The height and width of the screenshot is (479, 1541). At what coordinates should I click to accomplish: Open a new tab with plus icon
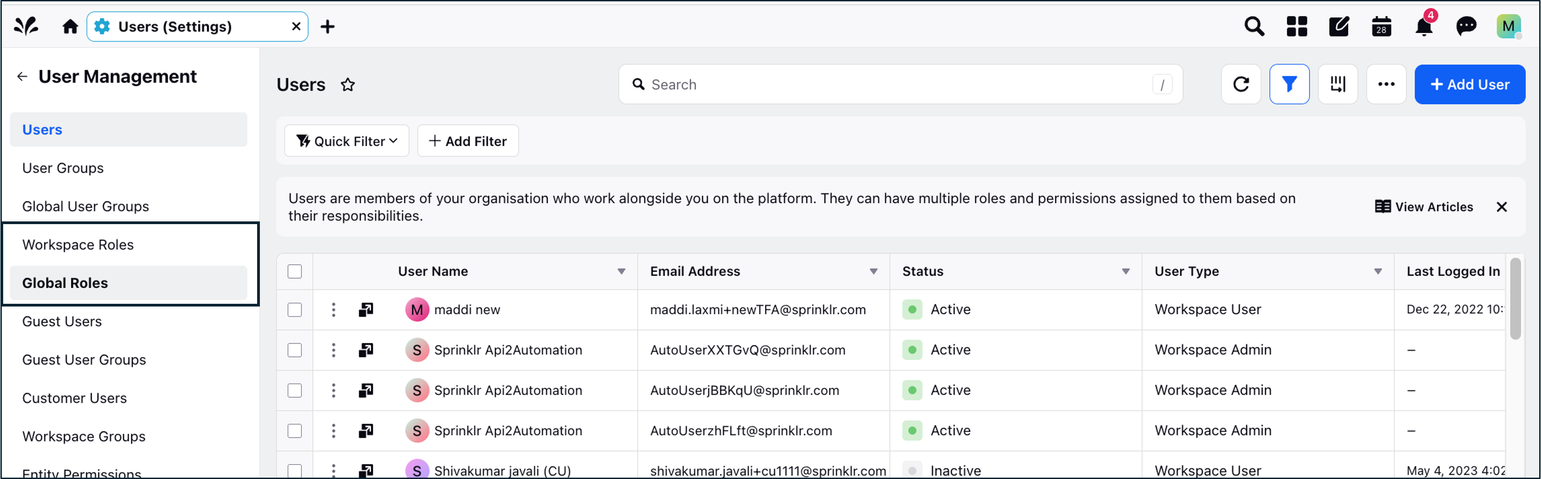pyautogui.click(x=327, y=26)
